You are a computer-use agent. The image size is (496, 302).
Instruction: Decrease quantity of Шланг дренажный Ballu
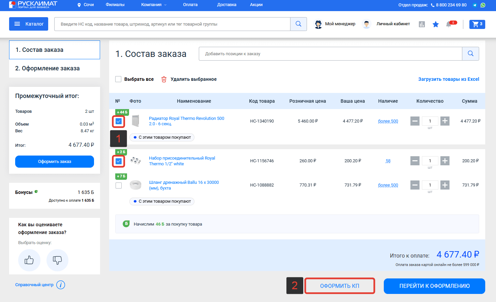pyautogui.click(x=415, y=185)
